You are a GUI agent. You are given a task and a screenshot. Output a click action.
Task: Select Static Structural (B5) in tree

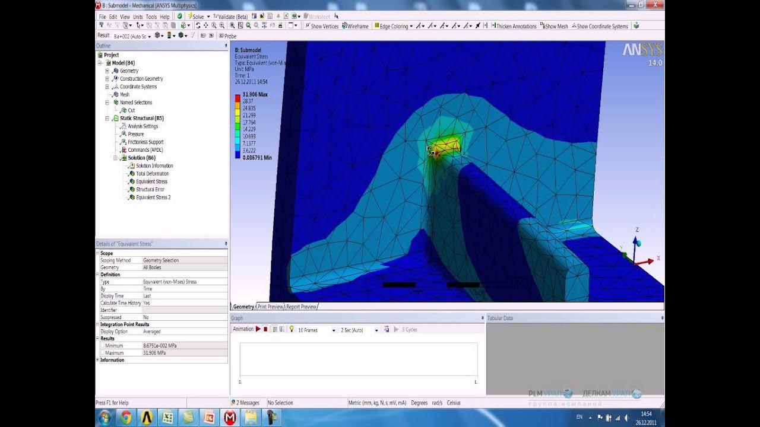(141, 118)
